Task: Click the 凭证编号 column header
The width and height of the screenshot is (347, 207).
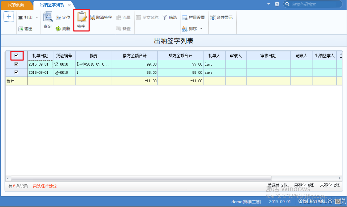Action: (x=64, y=56)
